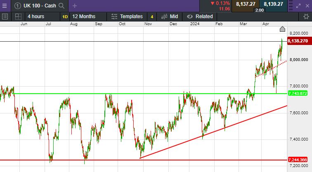Open chart settings gear icon

[x=306, y=16]
